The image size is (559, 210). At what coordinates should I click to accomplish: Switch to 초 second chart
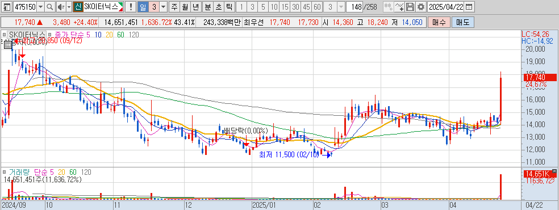click(218, 6)
